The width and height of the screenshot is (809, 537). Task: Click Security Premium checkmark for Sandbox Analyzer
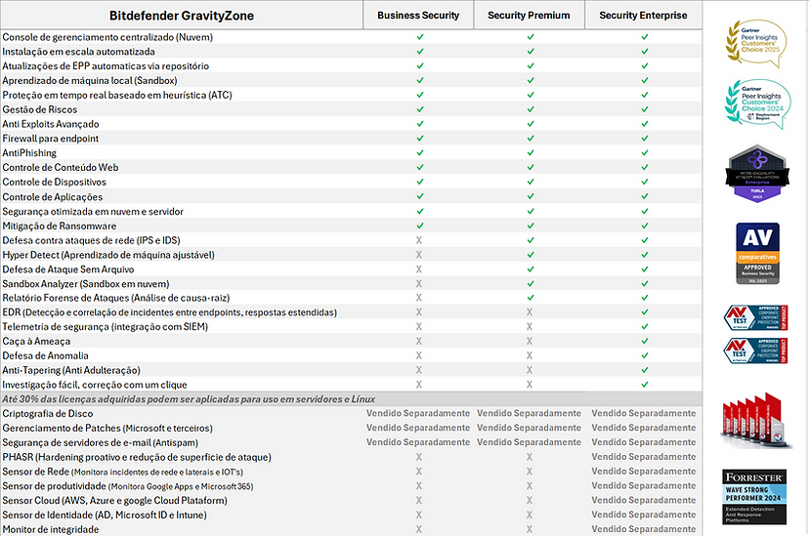pyautogui.click(x=531, y=283)
